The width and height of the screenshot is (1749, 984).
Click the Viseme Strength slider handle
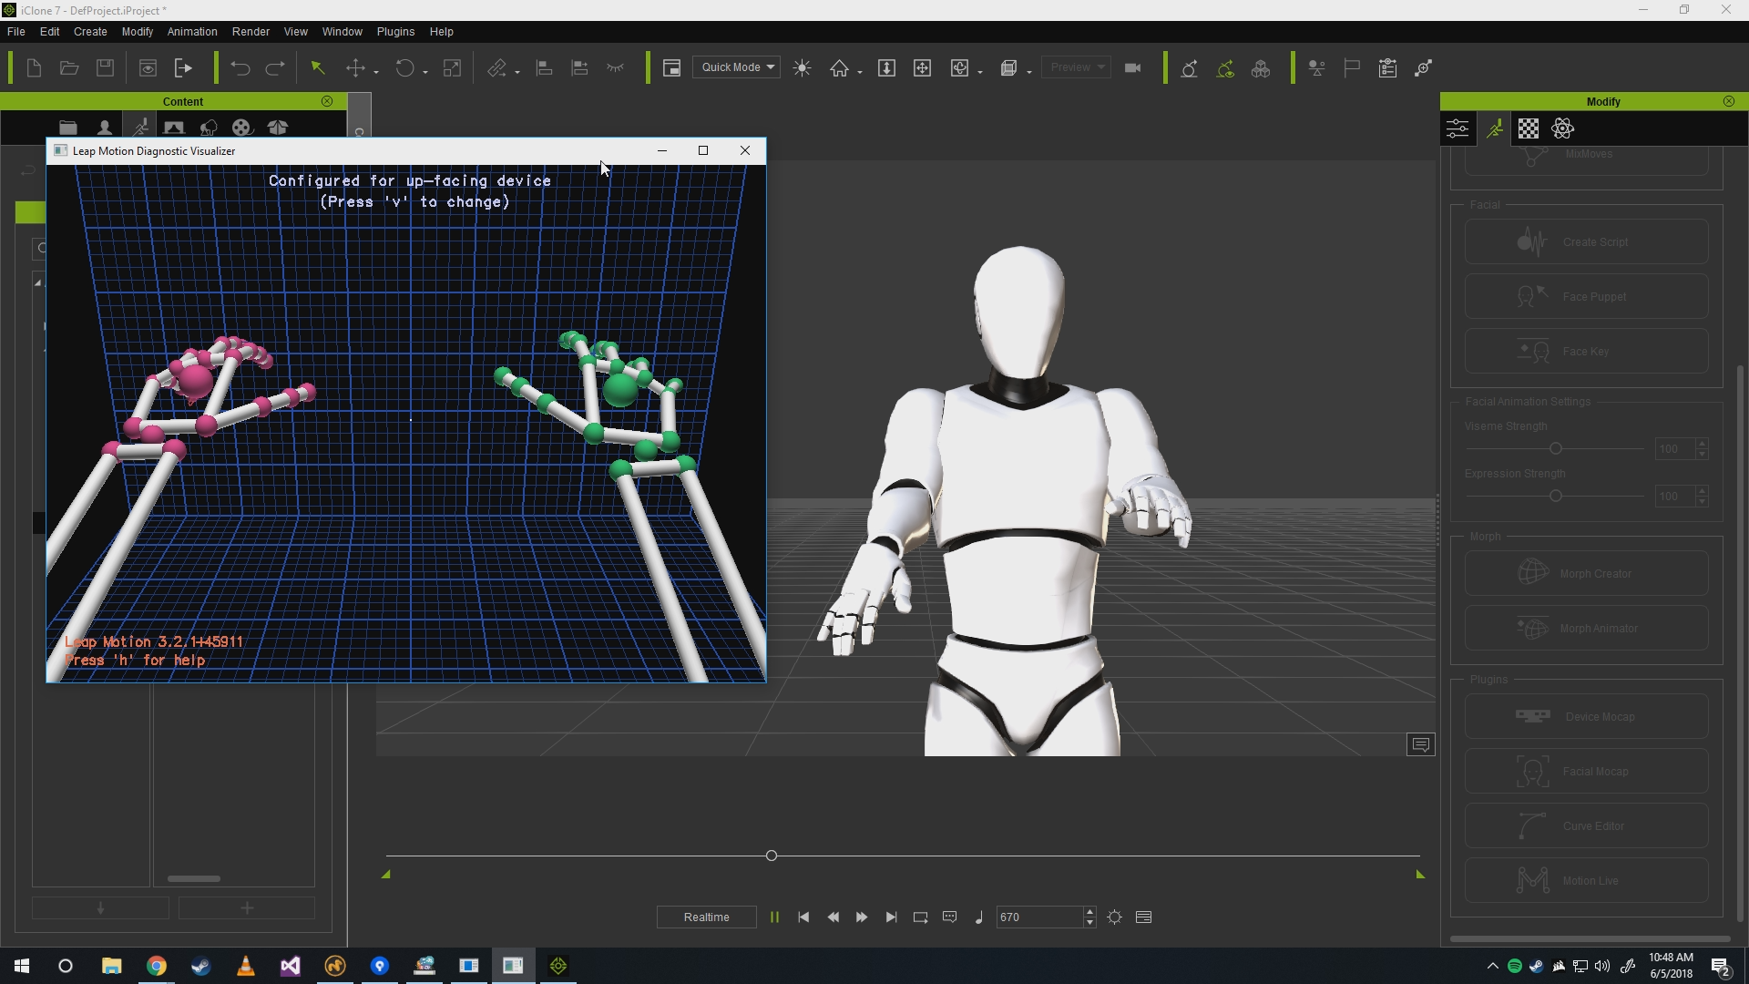(x=1556, y=449)
